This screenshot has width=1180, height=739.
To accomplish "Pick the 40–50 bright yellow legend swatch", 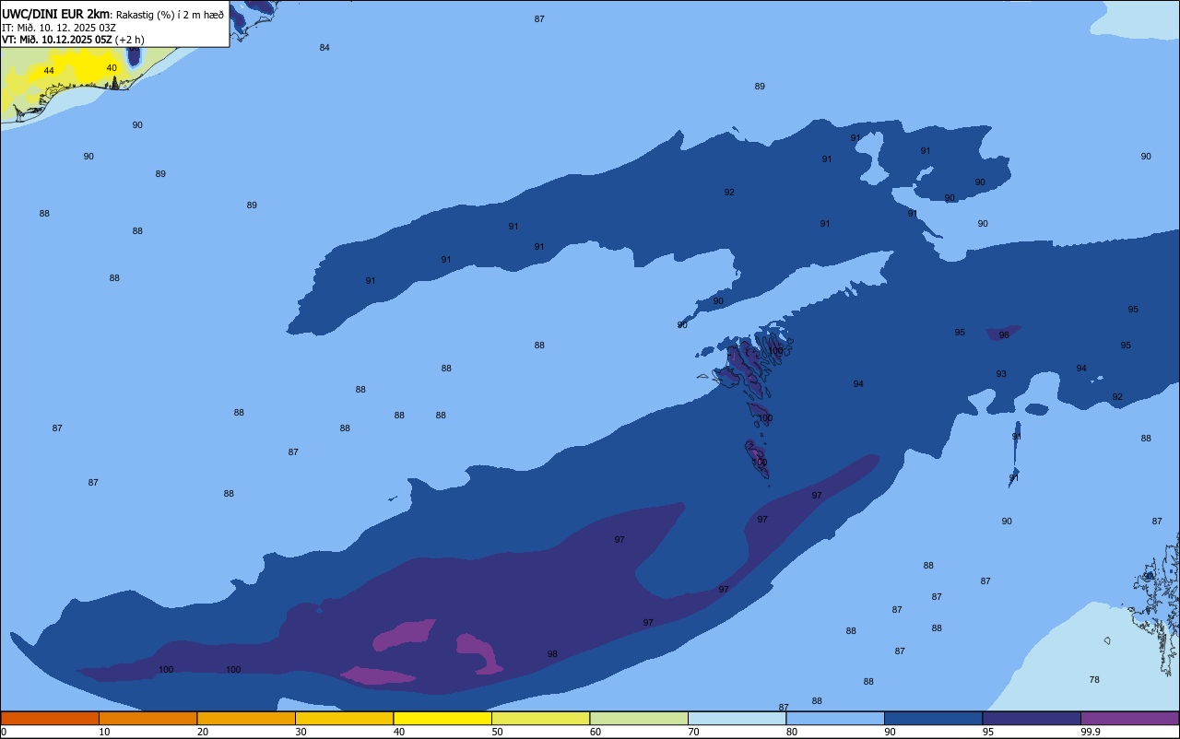I will [442, 718].
